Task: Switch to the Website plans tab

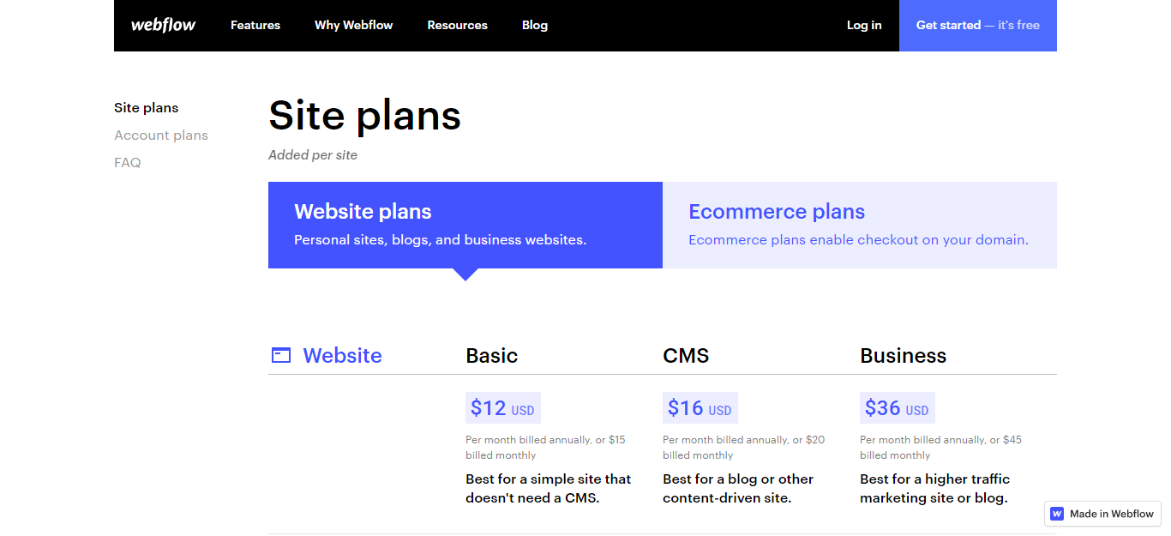Action: (x=465, y=225)
